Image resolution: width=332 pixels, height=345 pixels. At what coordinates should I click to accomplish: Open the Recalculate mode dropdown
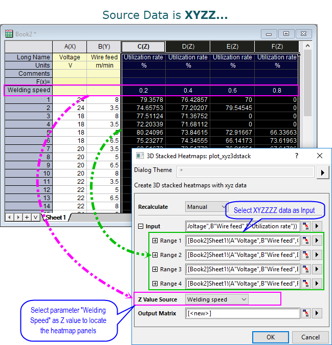(205, 207)
